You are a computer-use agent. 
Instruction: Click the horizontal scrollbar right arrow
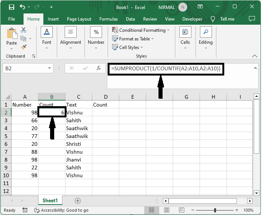[250, 201]
